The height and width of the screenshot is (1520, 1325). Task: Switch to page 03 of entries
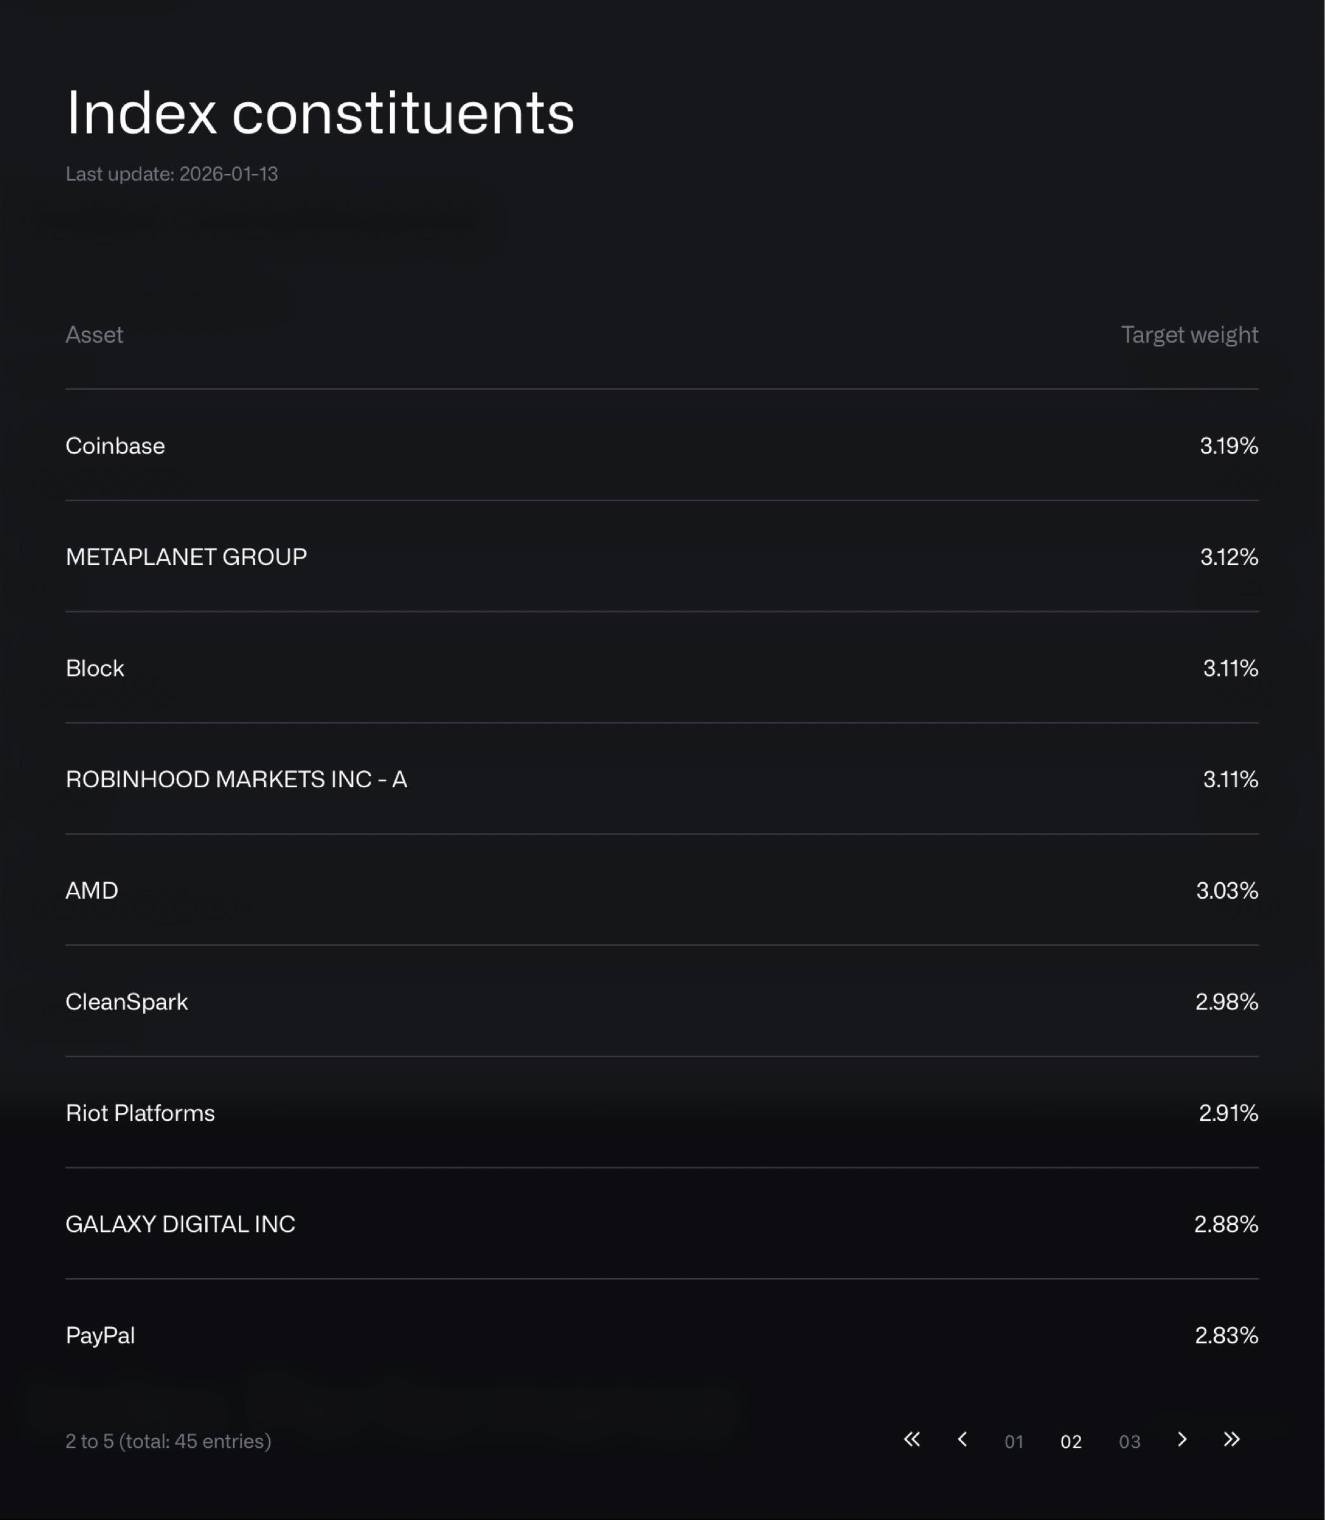[1129, 1441]
